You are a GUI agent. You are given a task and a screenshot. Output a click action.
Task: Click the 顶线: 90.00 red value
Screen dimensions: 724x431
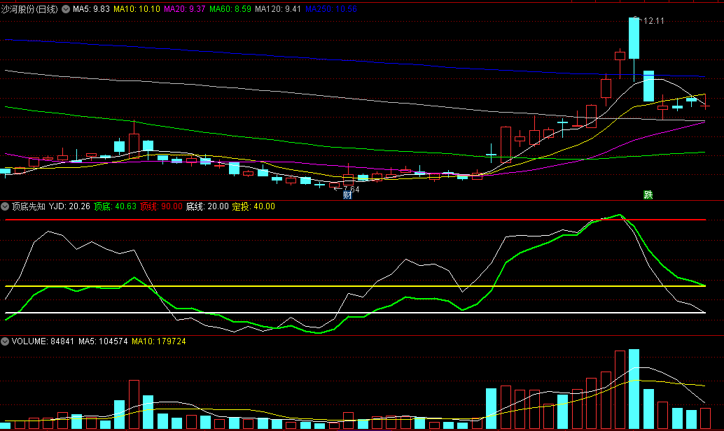coord(161,206)
